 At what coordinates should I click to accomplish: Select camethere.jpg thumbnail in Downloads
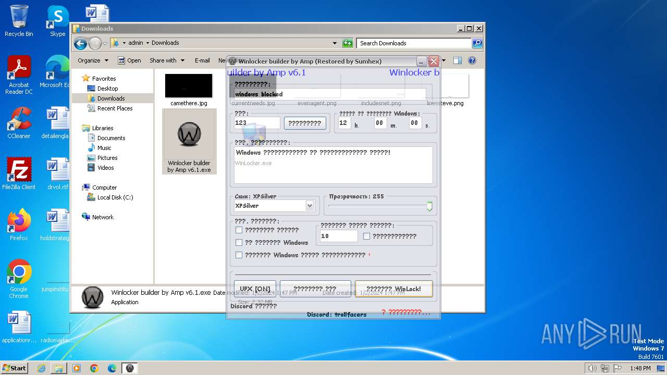pyautogui.click(x=189, y=90)
